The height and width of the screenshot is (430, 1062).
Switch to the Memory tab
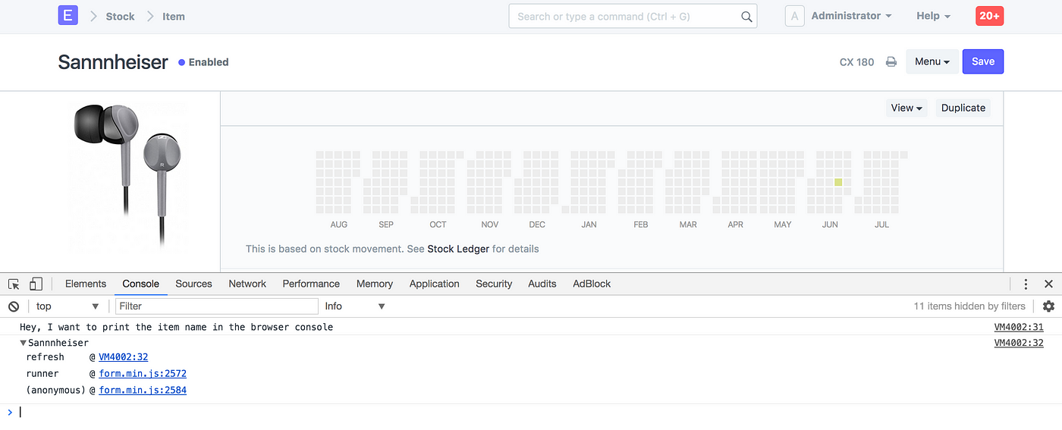pyautogui.click(x=375, y=284)
